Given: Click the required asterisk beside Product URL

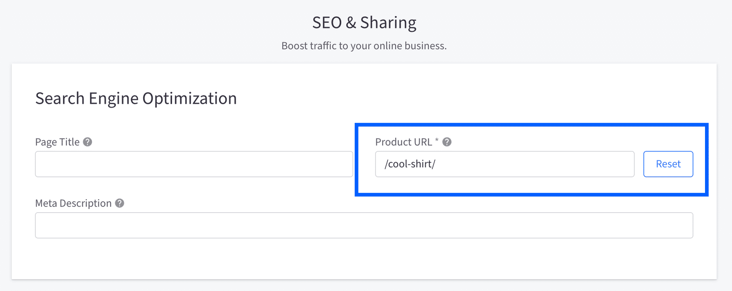Looking at the screenshot, I should (437, 140).
